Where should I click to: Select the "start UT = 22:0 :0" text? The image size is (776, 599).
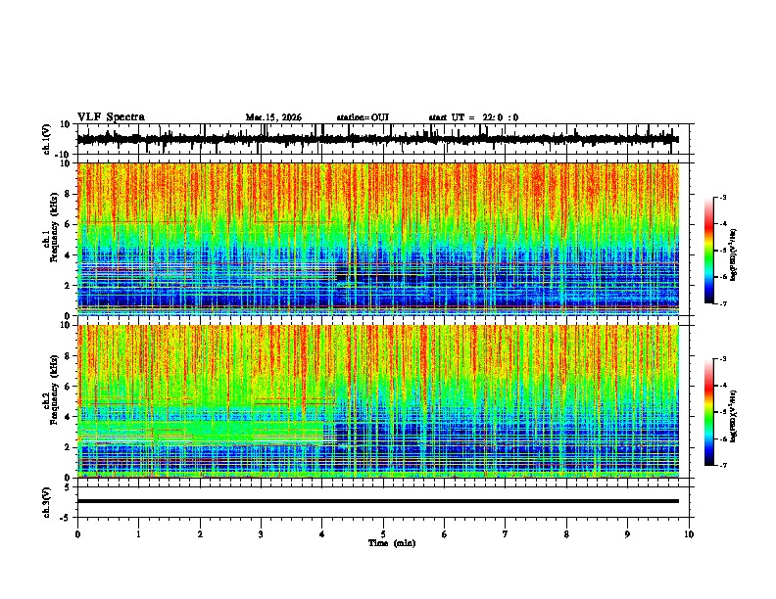[x=473, y=117]
